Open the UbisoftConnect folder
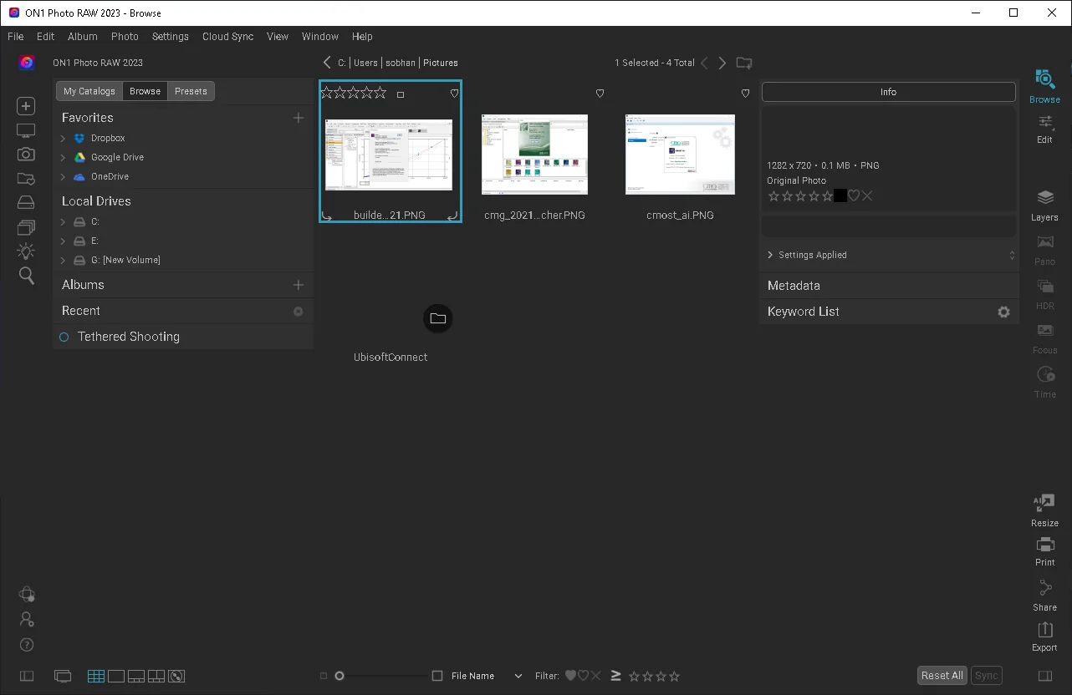Screen dimensions: 1072x695 437,318
